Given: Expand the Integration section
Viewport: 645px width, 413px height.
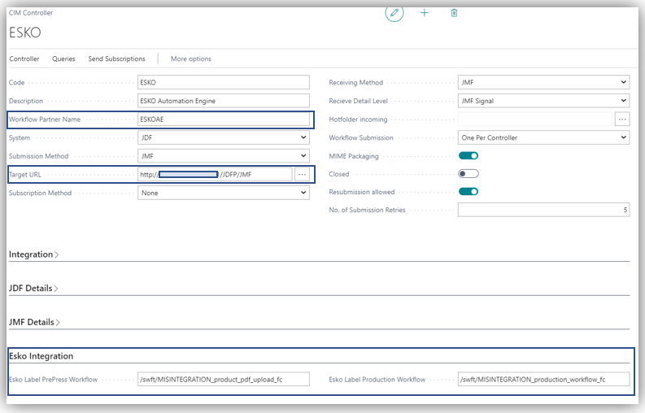Looking at the screenshot, I should [33, 254].
